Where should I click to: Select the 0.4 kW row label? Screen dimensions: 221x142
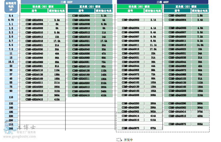[x=11, y=16]
